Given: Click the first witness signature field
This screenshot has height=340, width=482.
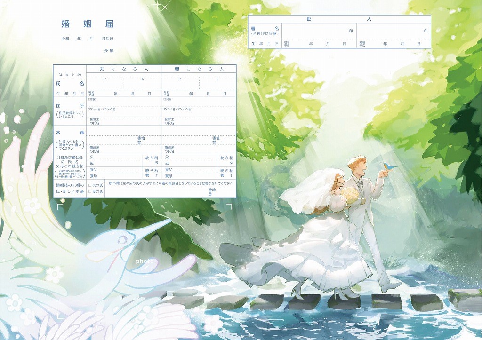Looking at the screenshot, I should (x=319, y=31).
